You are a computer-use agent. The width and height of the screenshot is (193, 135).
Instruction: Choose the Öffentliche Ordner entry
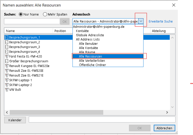pyautogui.click(x=92, y=65)
